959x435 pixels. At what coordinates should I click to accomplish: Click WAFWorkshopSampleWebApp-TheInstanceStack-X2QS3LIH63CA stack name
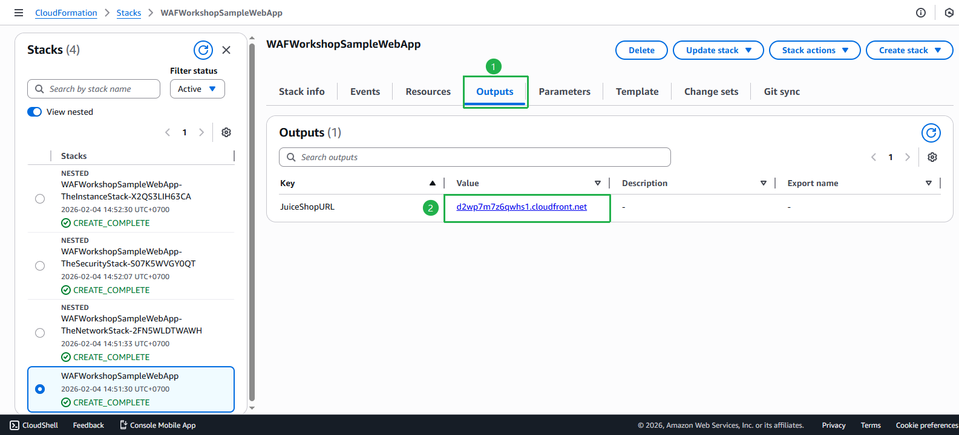126,190
